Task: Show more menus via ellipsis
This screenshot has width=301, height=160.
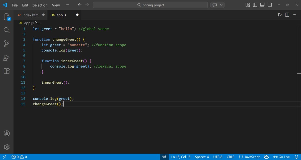Action: [x=67, y=5]
